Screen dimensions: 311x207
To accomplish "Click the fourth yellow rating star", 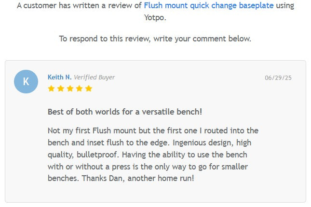I will coord(79,89).
